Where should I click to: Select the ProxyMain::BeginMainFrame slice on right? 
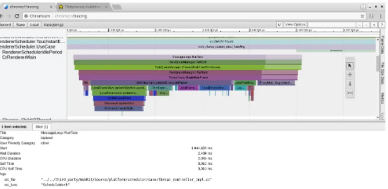(276, 82)
